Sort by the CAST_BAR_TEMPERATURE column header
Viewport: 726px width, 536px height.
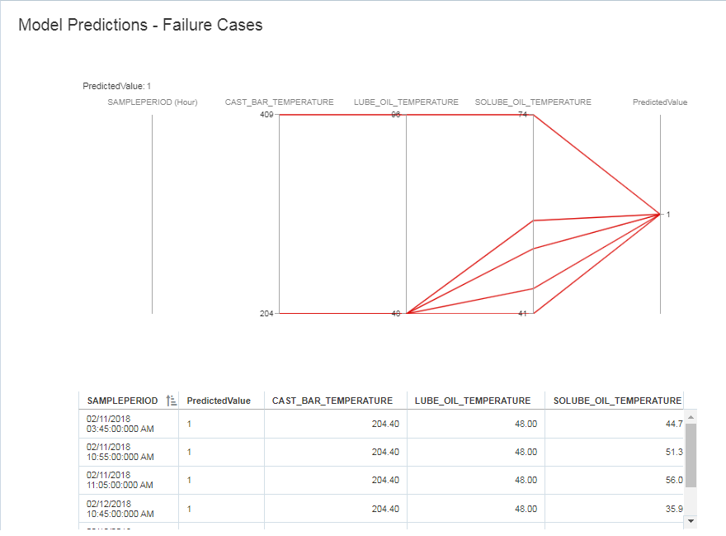(332, 400)
